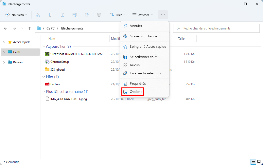Image resolution: width=263 pixels, height=165 pixels.
Task: Click the Nouveau plus icon
Action: pyautogui.click(x=8, y=15)
